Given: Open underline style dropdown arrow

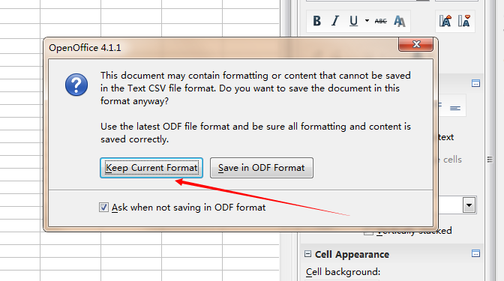Looking at the screenshot, I should pyautogui.click(x=367, y=21).
